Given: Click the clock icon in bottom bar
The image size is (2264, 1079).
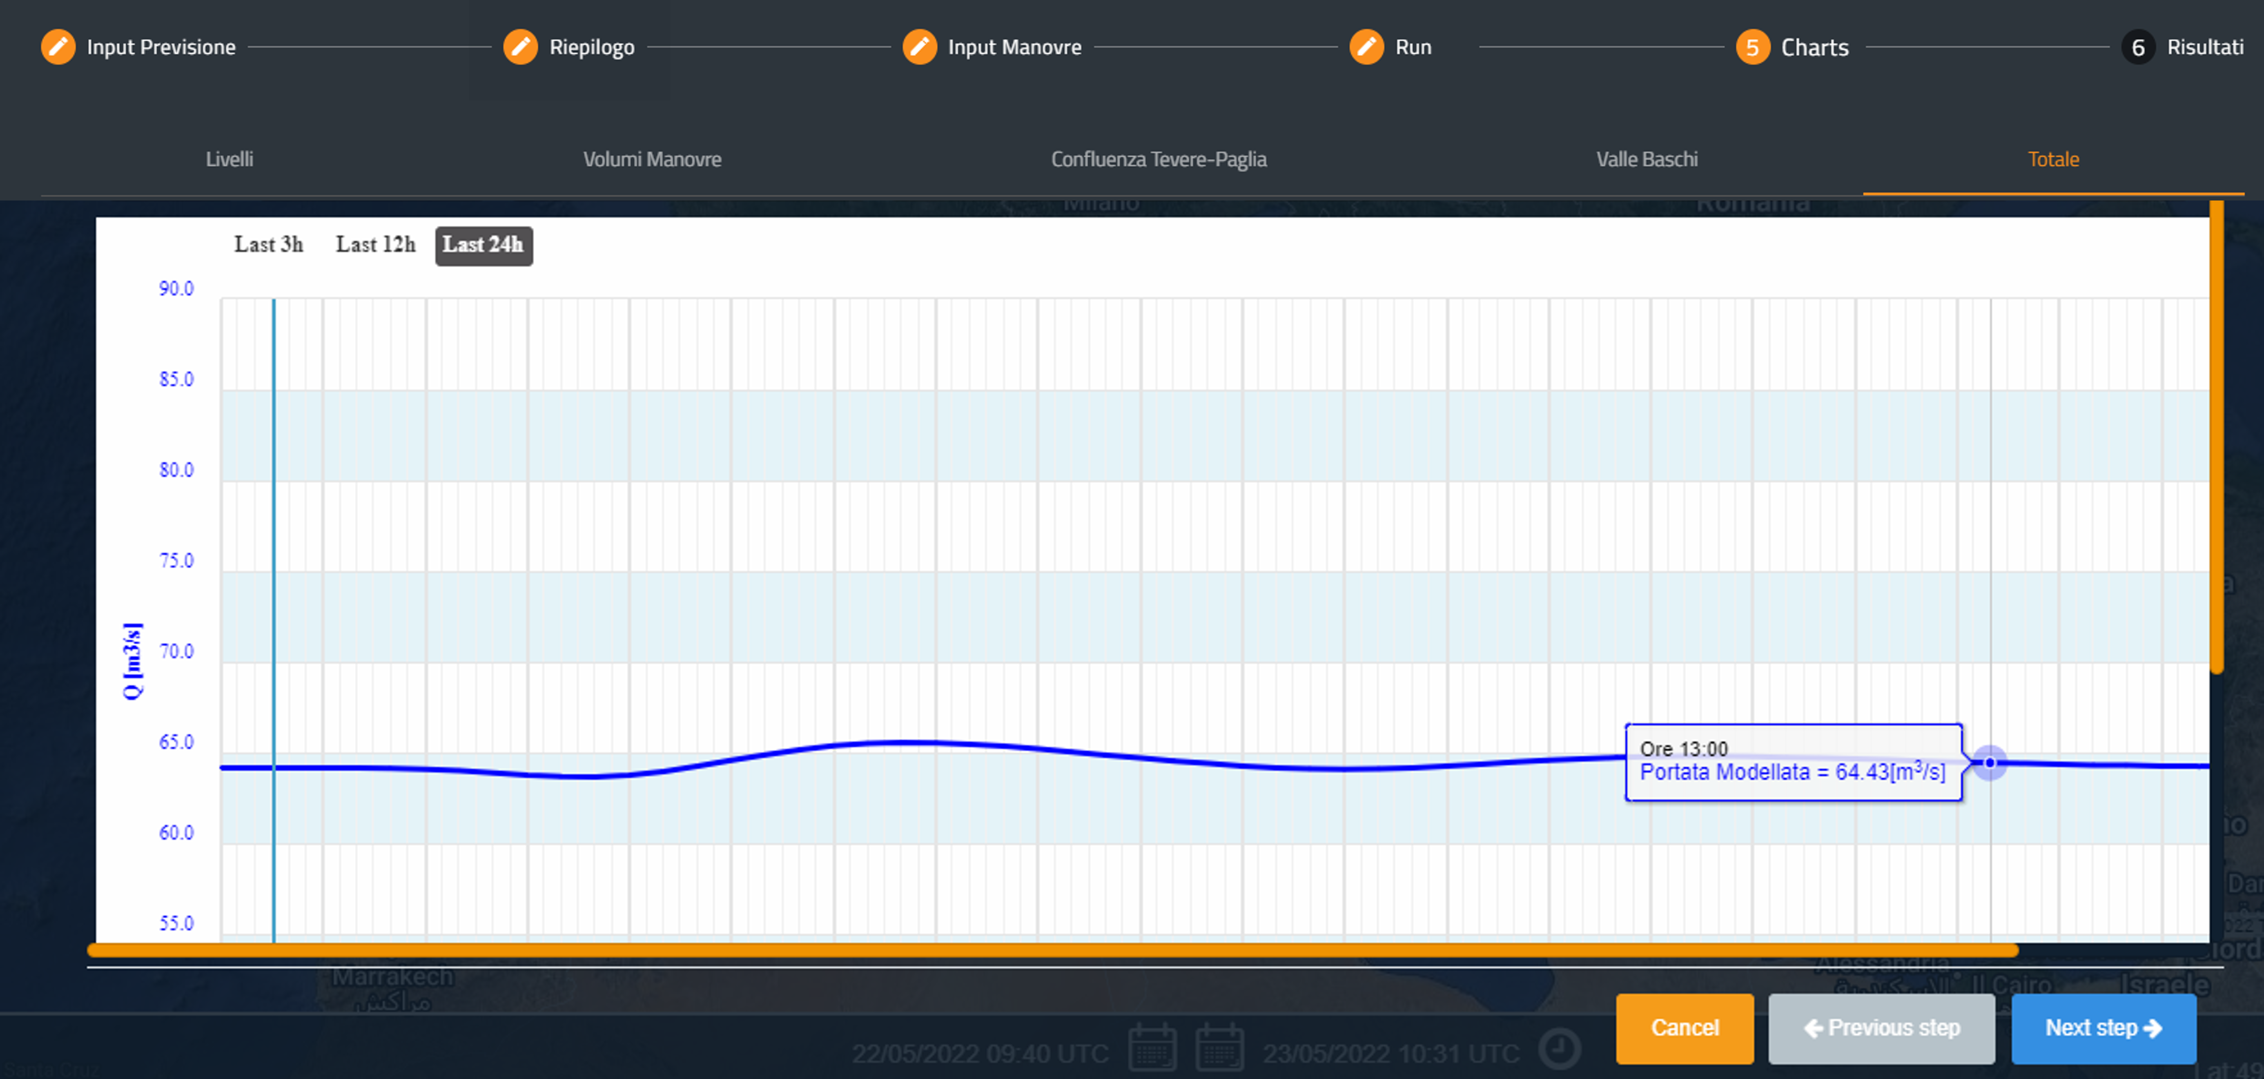Looking at the screenshot, I should click(1560, 1047).
